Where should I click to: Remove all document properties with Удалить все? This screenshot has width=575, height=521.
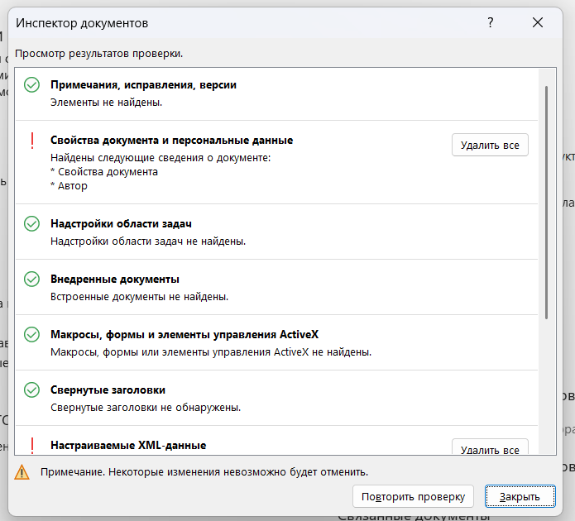pyautogui.click(x=490, y=146)
